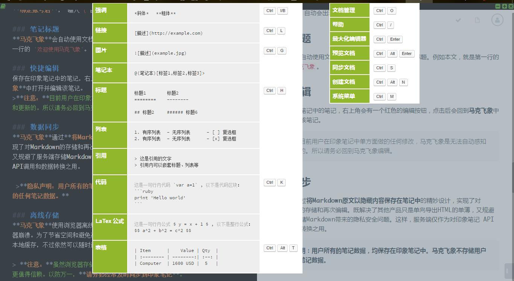Select the 引用 syntax label
This screenshot has height=281, width=514.
(x=101, y=156)
